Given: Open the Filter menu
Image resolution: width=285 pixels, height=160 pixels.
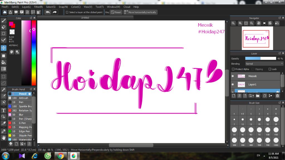Looking at the screenshot, I should coord(38,7).
